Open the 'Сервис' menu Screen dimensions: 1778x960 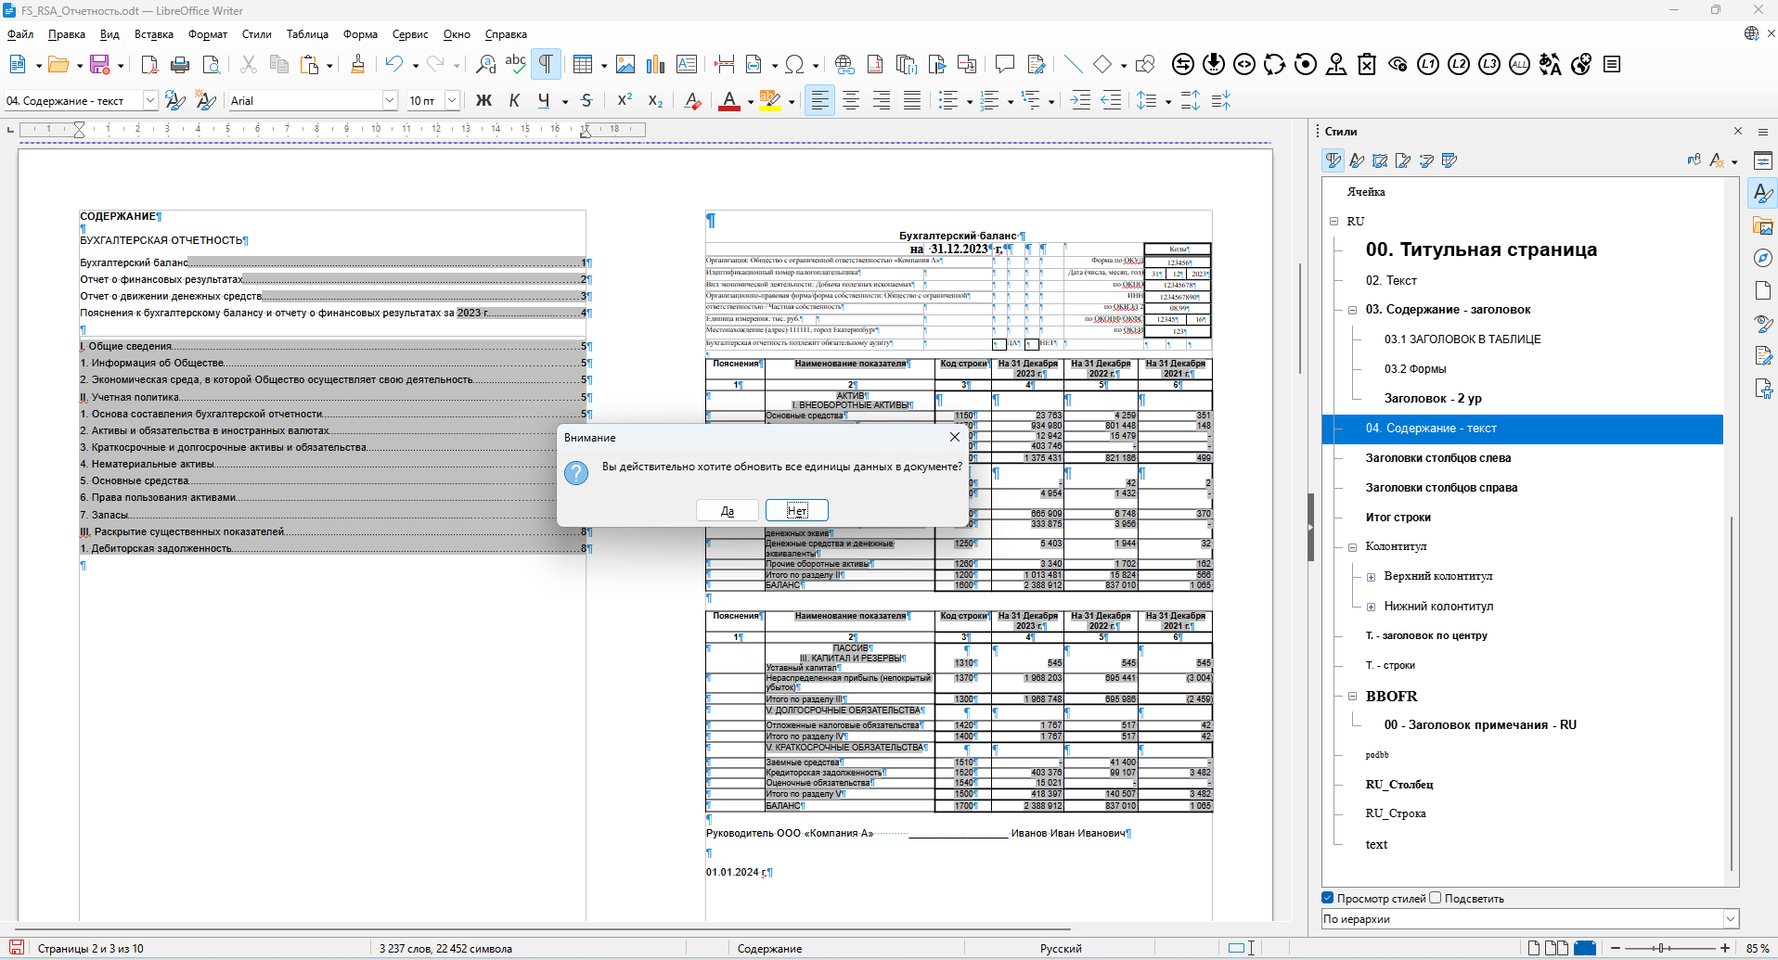(410, 34)
